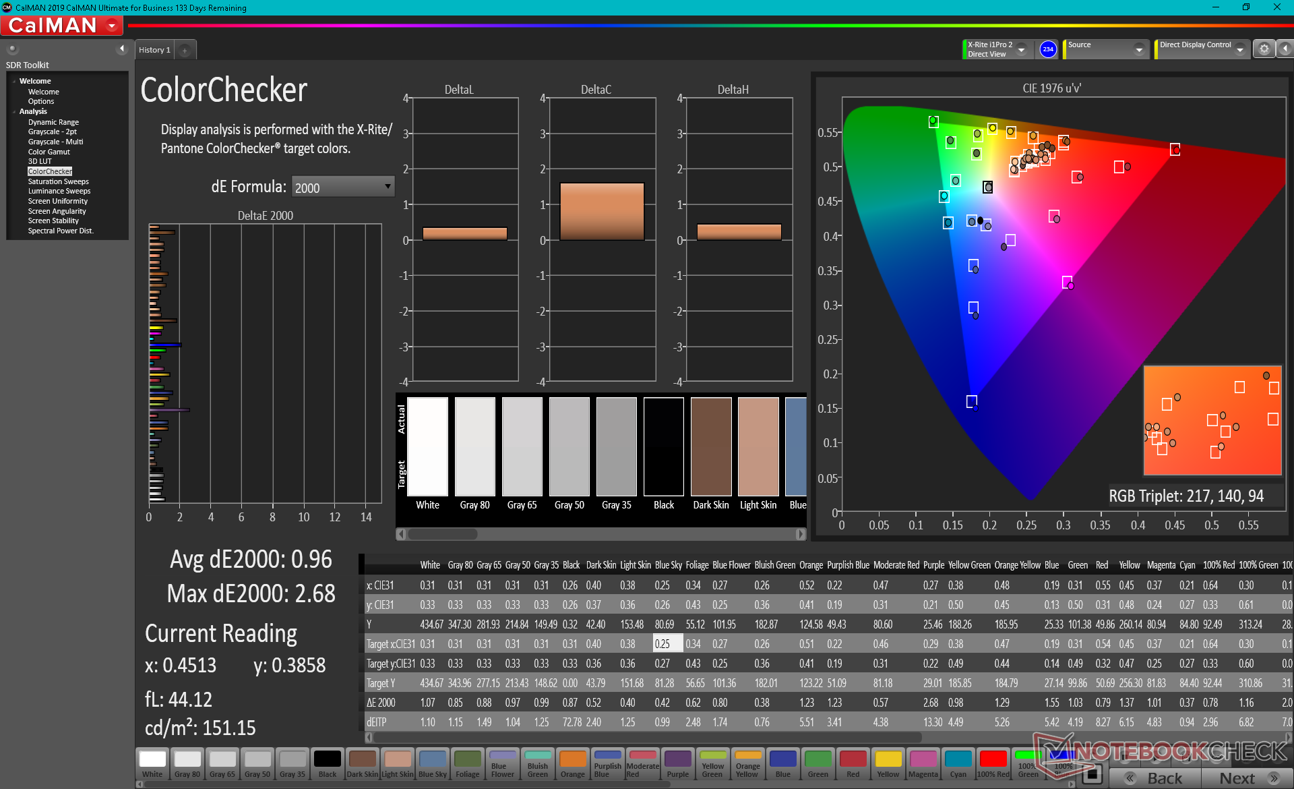This screenshot has width=1294, height=789.
Task: Add a new history tab
Action: [x=185, y=50]
